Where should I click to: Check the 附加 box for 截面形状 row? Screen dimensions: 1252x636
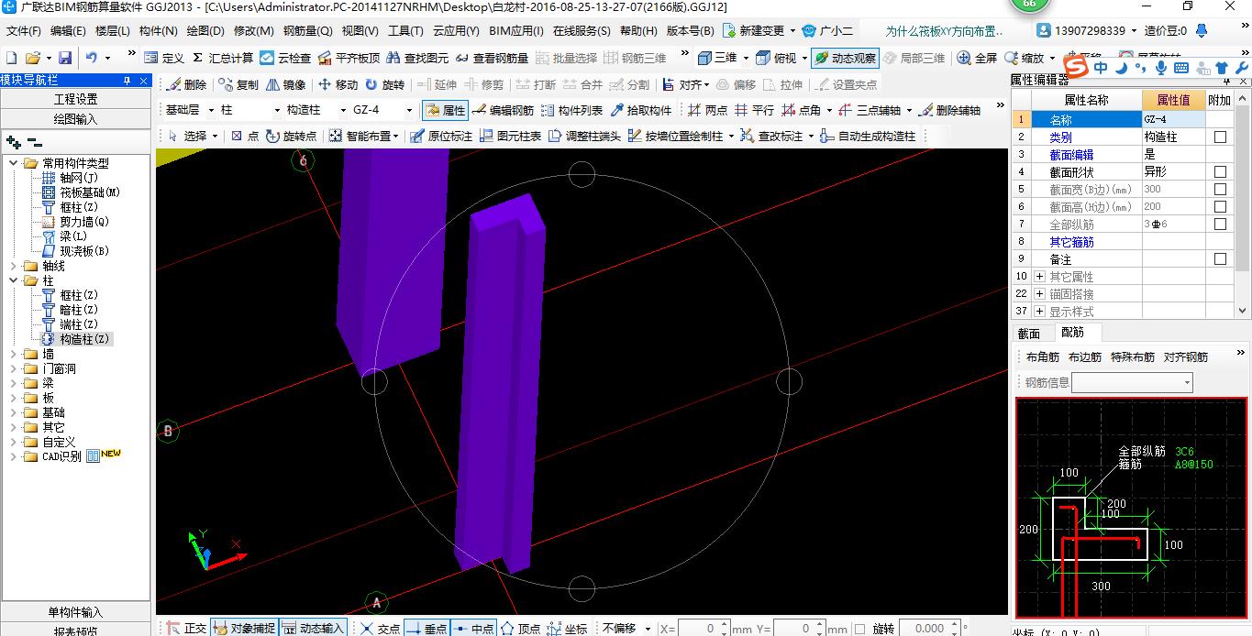pyautogui.click(x=1220, y=172)
